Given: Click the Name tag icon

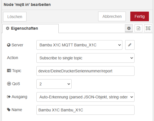Looking at the screenshot, I should pos(9,110).
